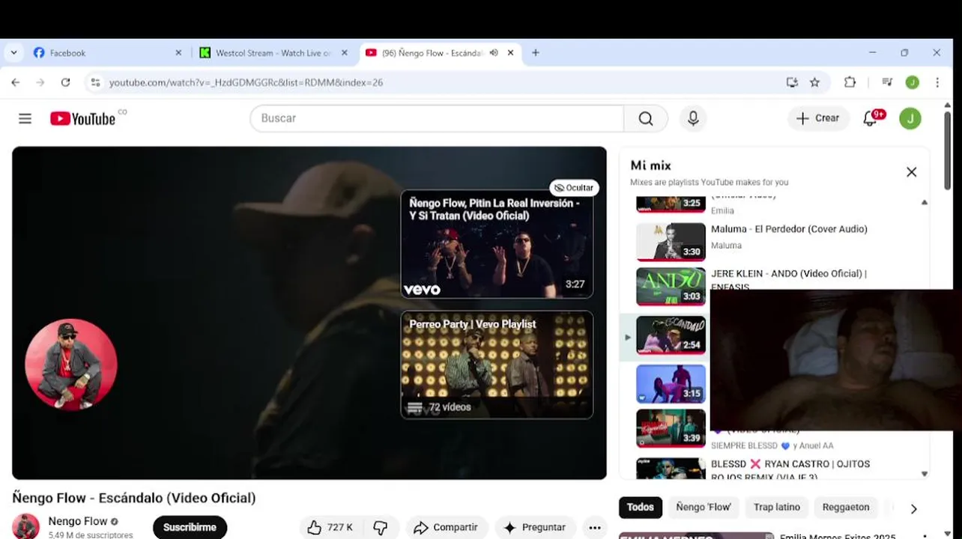Screen dimensions: 962x539
Task: Go to the YouTube home logo
Action: [x=82, y=118]
